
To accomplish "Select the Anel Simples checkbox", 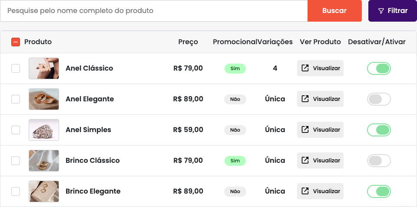I will pos(16,130).
